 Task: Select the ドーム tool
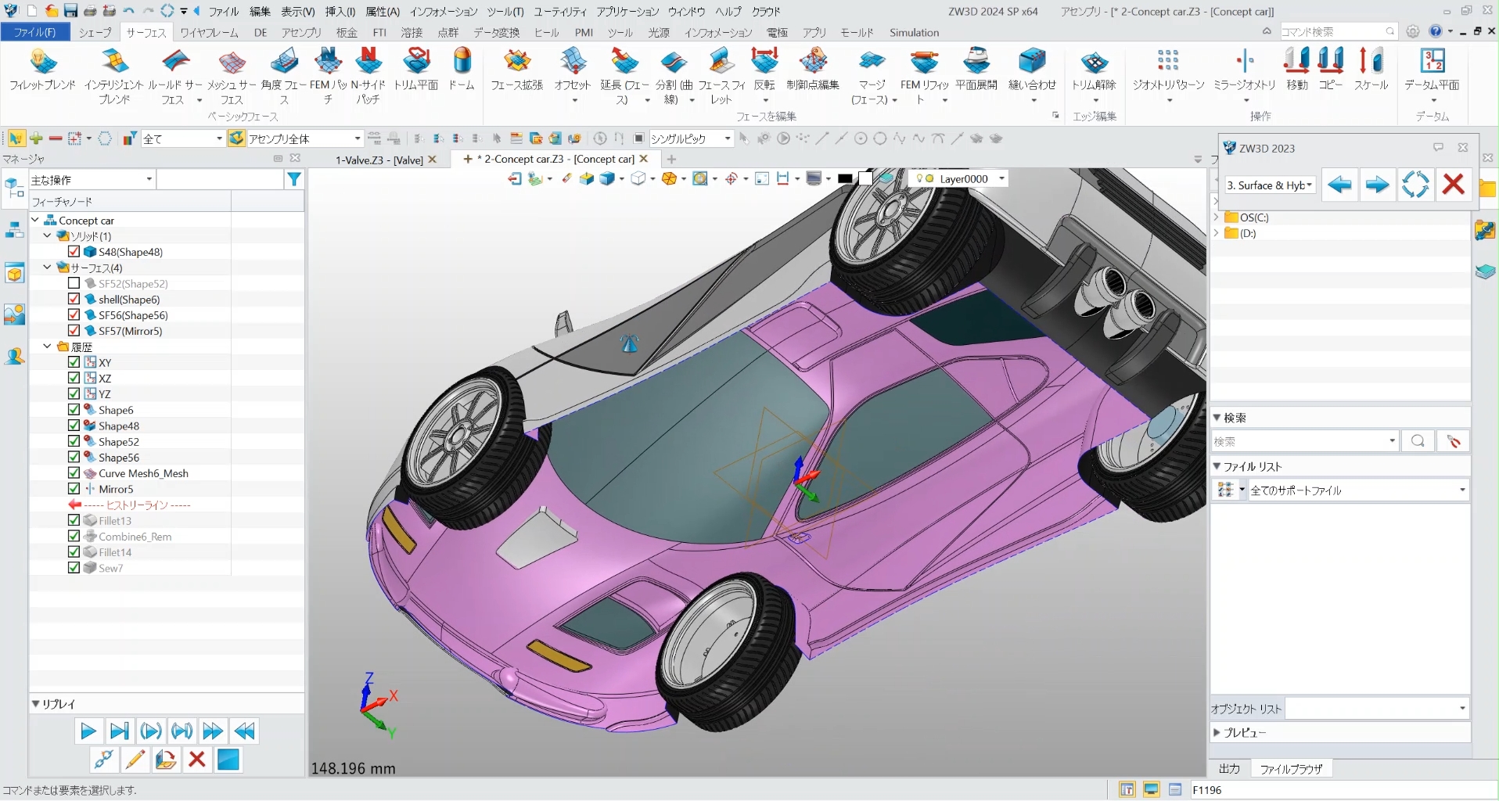(462, 70)
